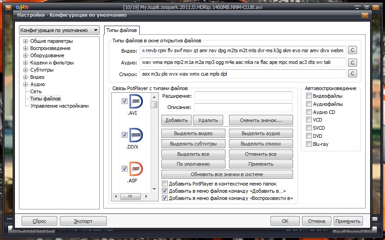Reset video extensions with the C button
Screen dimensions: 385x240
(353, 50)
